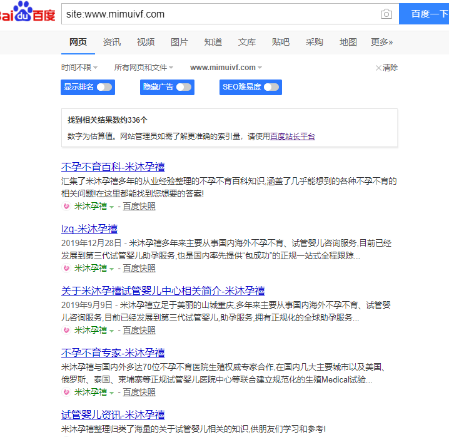Click 2019年12月28日 date in lzq result
This screenshot has height=437, width=449.
[91, 243]
